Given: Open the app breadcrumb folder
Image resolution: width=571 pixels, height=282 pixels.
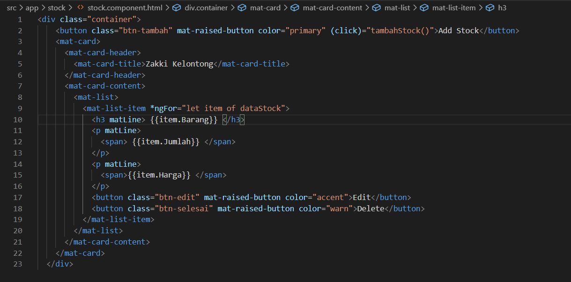Looking at the screenshot, I should click(x=32, y=7).
